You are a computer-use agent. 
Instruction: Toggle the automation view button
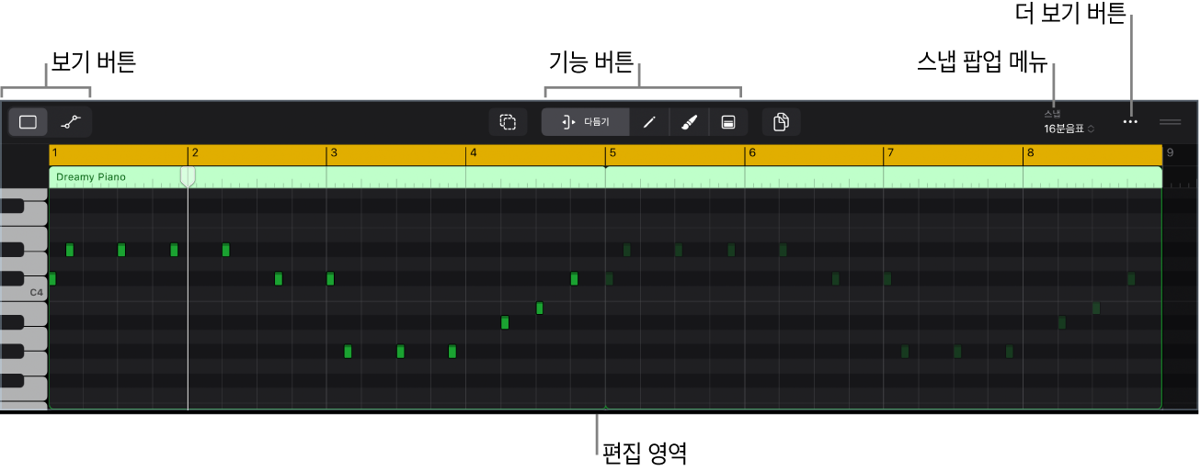click(x=71, y=122)
